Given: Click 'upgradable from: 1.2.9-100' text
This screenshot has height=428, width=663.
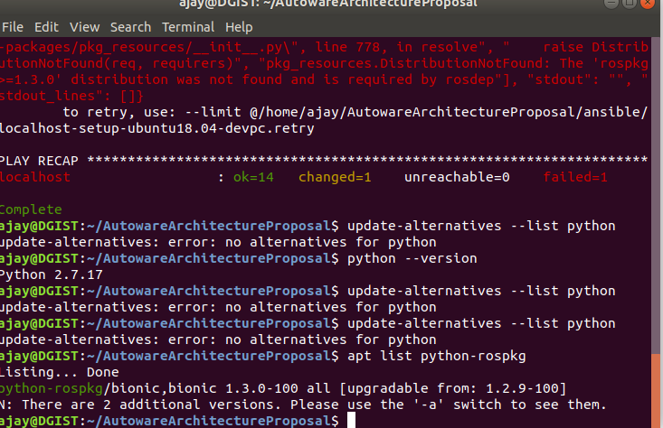Looking at the screenshot, I should pos(453,388).
